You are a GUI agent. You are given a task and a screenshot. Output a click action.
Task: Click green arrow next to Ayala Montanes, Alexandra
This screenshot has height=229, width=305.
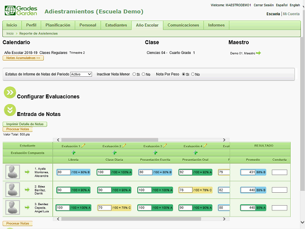27,172
